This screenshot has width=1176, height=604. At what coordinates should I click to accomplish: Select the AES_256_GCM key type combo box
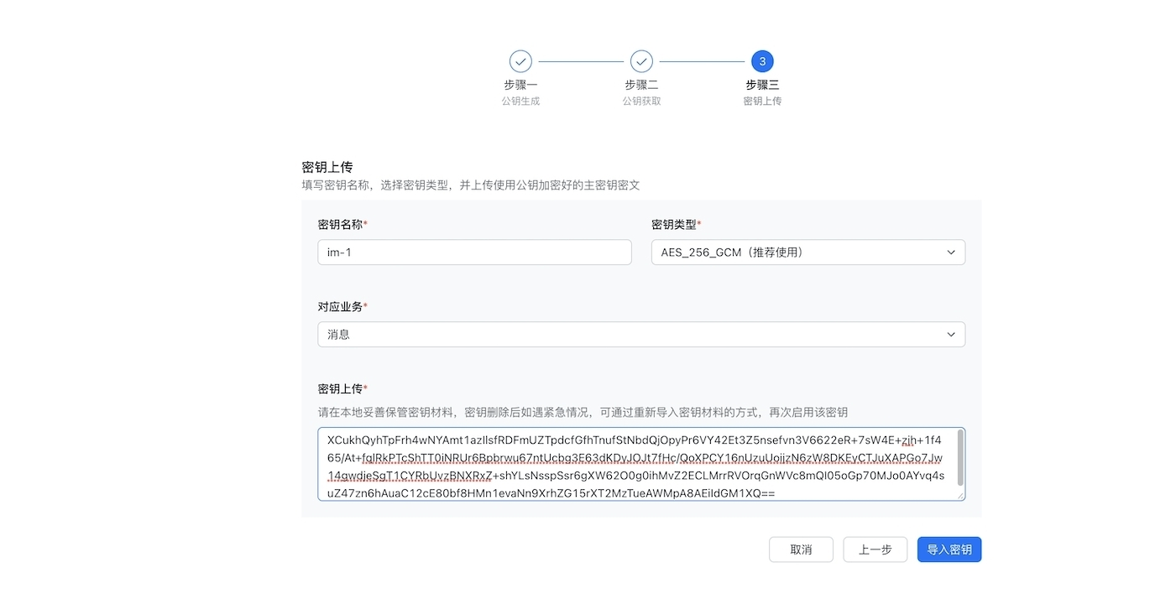[x=808, y=253]
